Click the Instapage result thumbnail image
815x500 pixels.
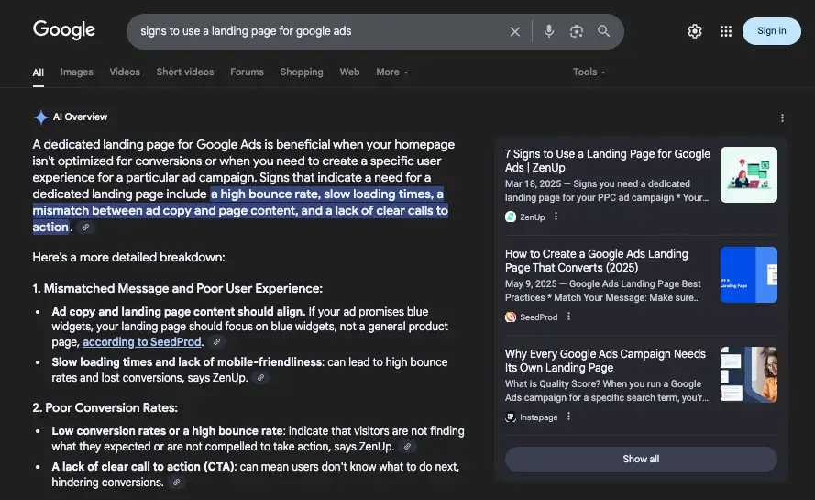click(x=748, y=374)
